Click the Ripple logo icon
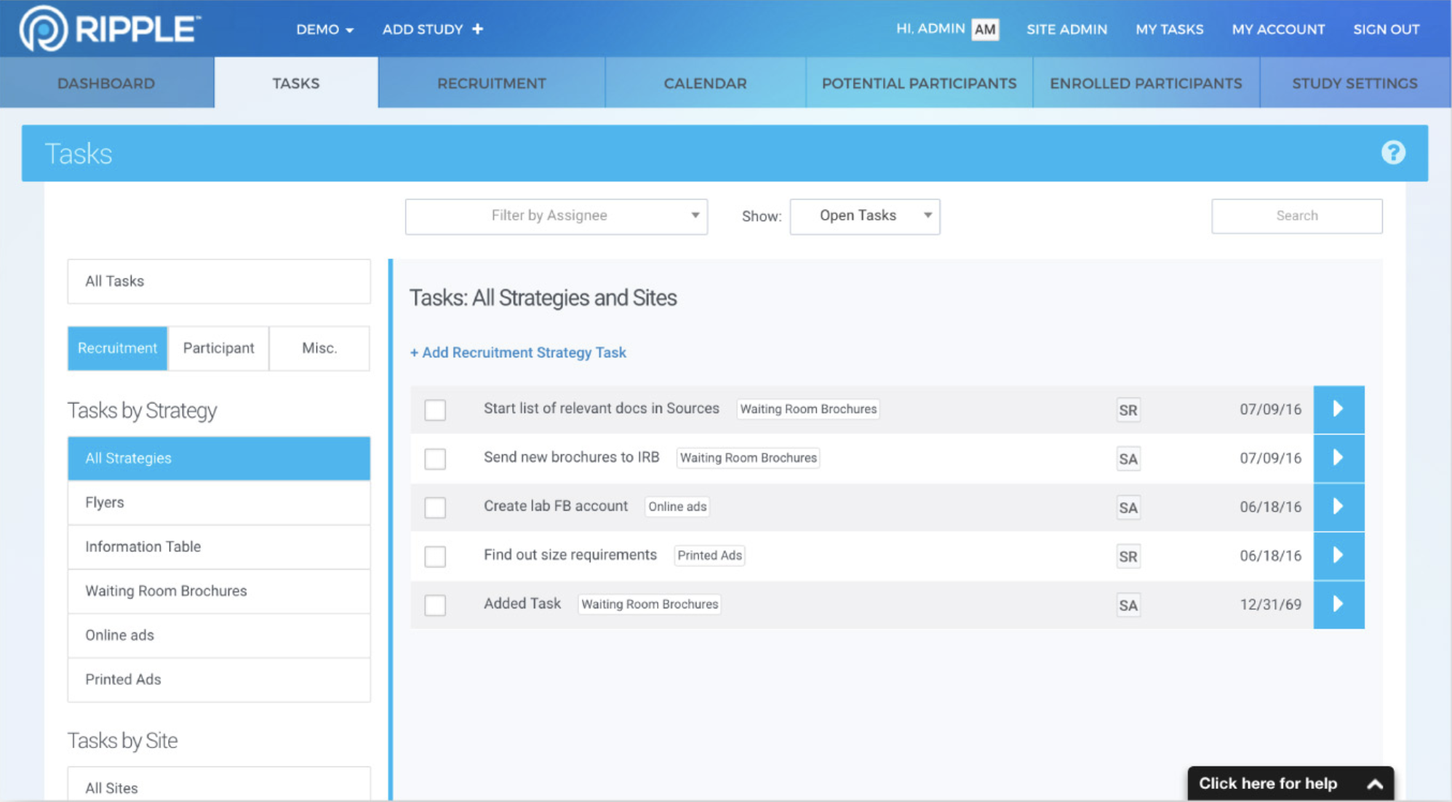 [43, 29]
